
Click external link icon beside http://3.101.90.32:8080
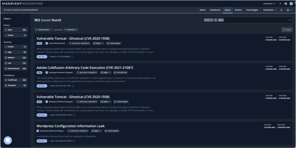click(72, 57)
